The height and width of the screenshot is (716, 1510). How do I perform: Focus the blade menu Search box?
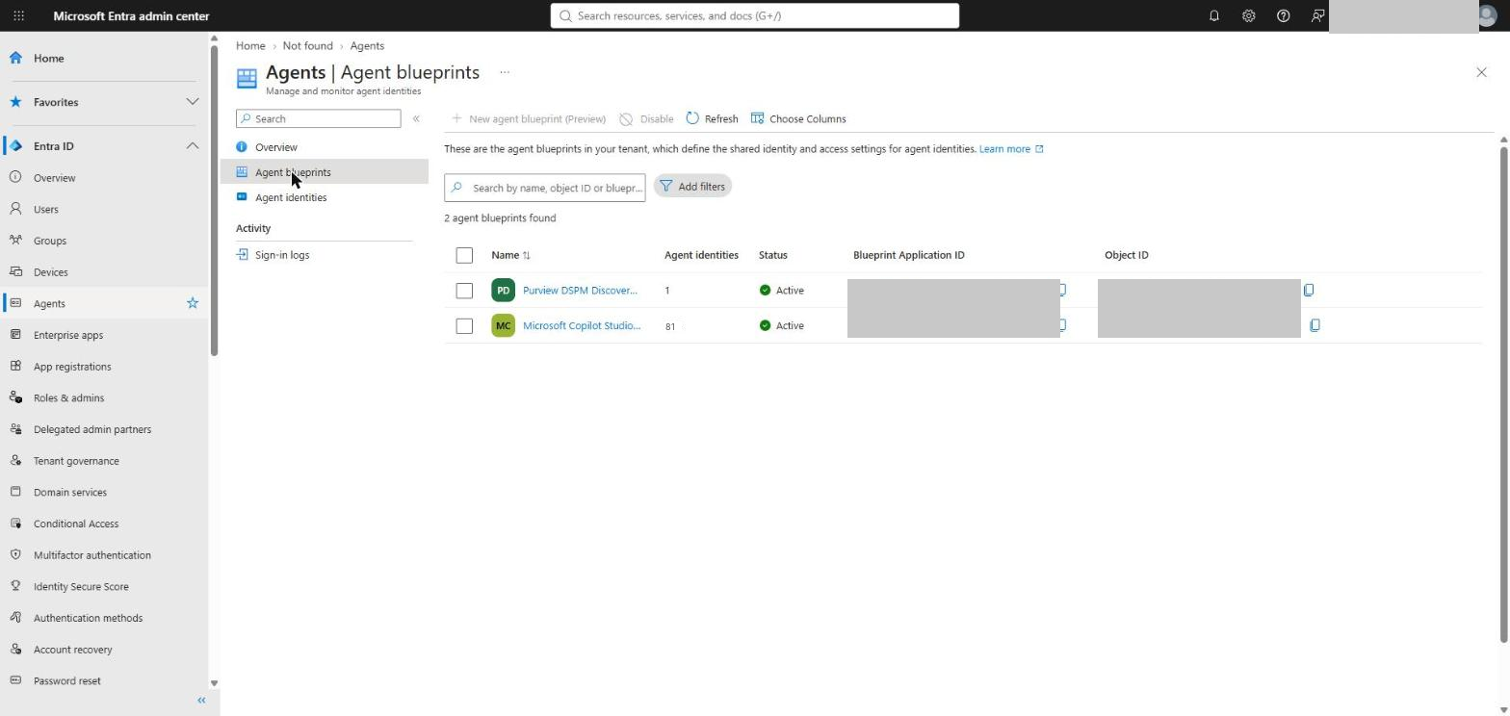318,118
